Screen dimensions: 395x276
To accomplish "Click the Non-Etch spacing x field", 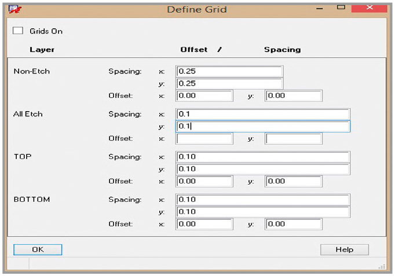I will point(229,71).
